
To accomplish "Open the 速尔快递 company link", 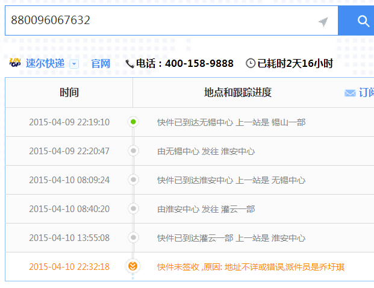I will (x=45, y=63).
